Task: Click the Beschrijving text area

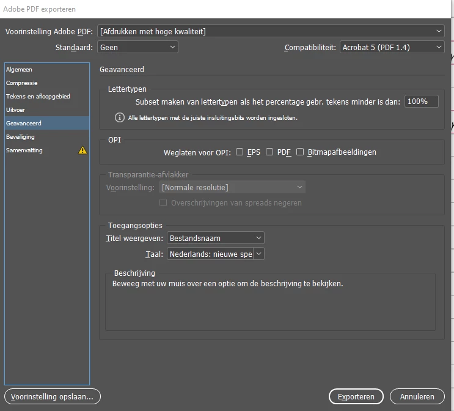Action: point(271,303)
